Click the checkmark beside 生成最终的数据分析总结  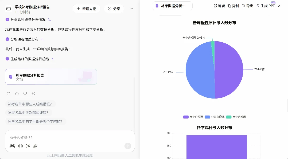(7, 59)
